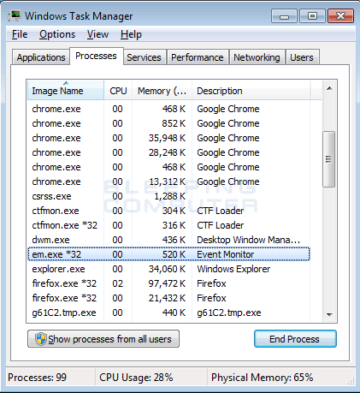Open the Help menu
Viewport: 360px width, 393px height.
tap(131, 34)
